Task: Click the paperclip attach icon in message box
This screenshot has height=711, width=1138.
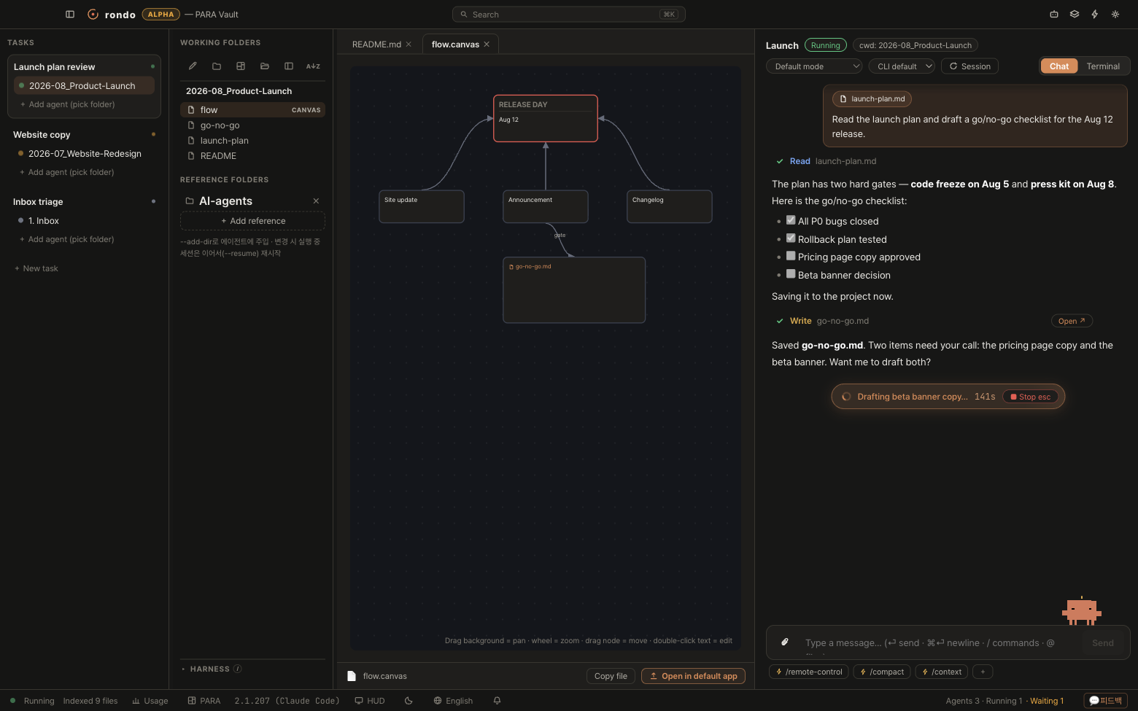Action: click(785, 642)
